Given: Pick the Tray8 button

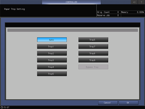Looking at the screenshot, I should [93, 53].
